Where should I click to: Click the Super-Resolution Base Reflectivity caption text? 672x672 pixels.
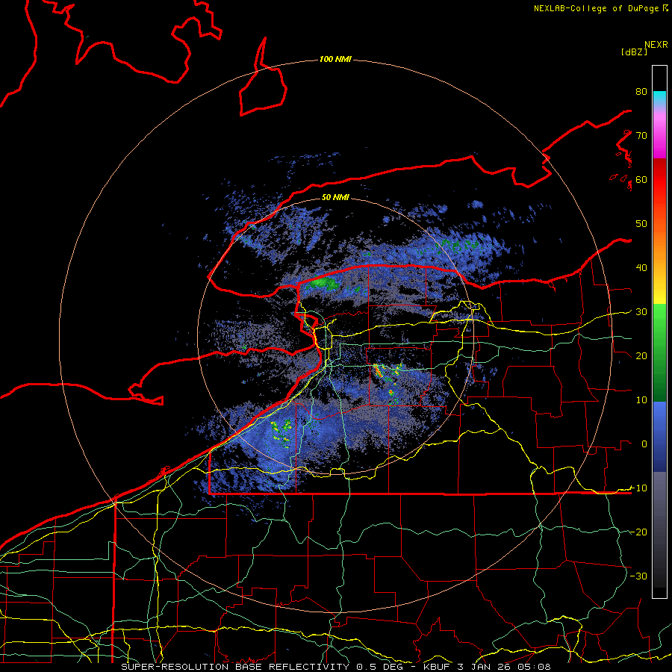tap(335, 667)
